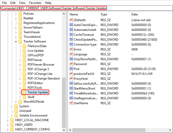Screen dimensions: 173x133
Task: Expand the PDFViewer key
Action: (20, 60)
